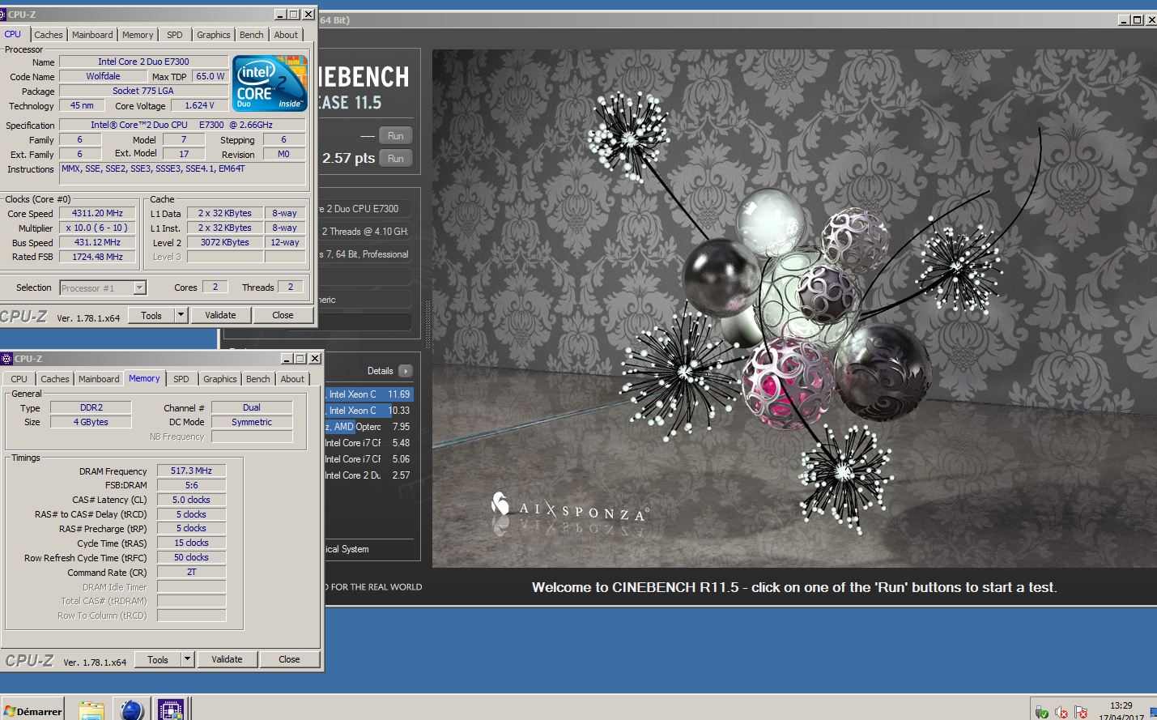Click the volume muted tray icon
1157x720 pixels.
pos(1061,713)
